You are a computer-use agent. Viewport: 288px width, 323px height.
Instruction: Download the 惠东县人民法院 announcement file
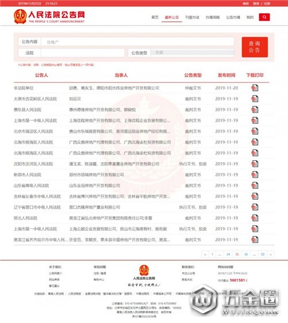point(255,109)
